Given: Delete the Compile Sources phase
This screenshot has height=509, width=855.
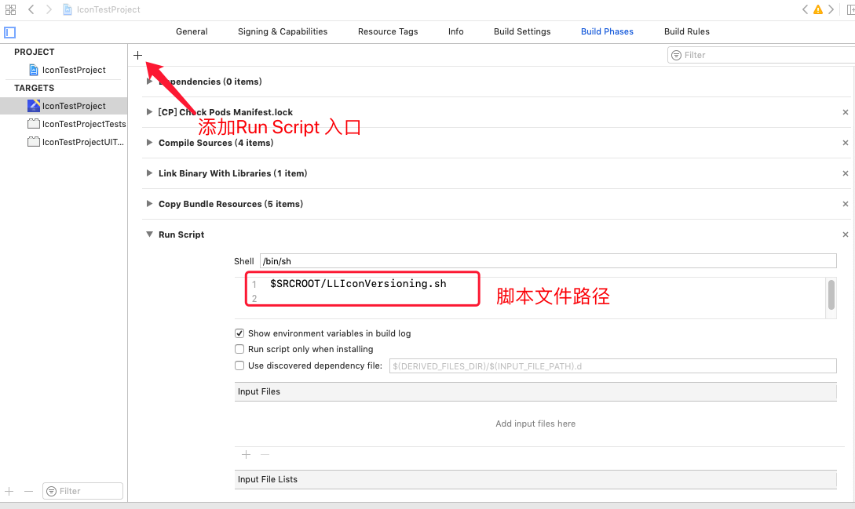Looking at the screenshot, I should click(845, 143).
